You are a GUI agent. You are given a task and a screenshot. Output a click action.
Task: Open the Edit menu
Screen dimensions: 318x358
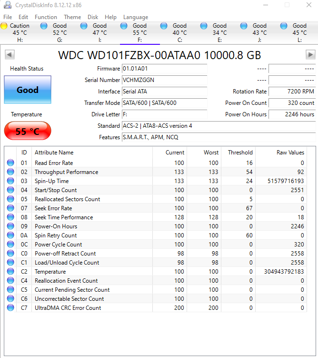[23, 17]
